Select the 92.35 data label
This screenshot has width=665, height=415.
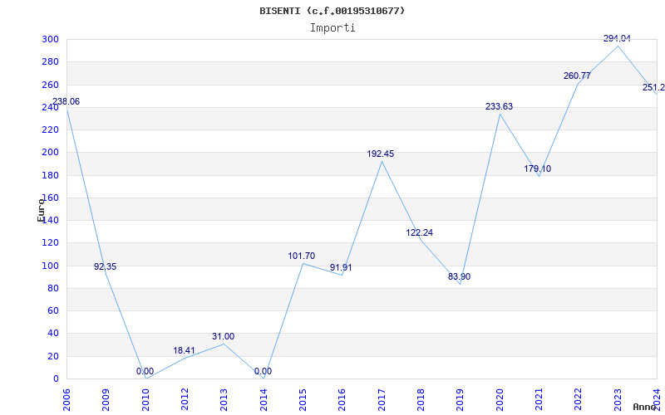tap(105, 267)
